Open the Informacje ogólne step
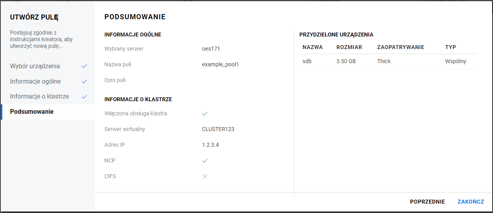 point(35,82)
